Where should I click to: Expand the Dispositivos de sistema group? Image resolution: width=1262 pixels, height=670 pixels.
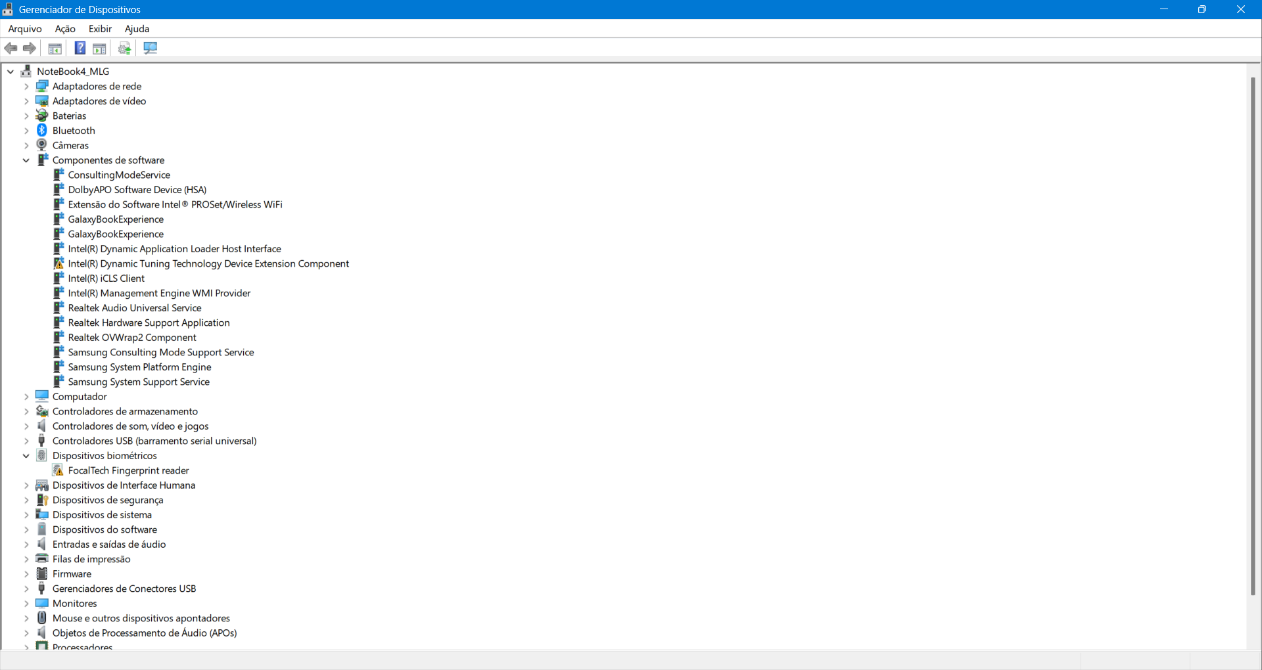[x=26, y=515]
